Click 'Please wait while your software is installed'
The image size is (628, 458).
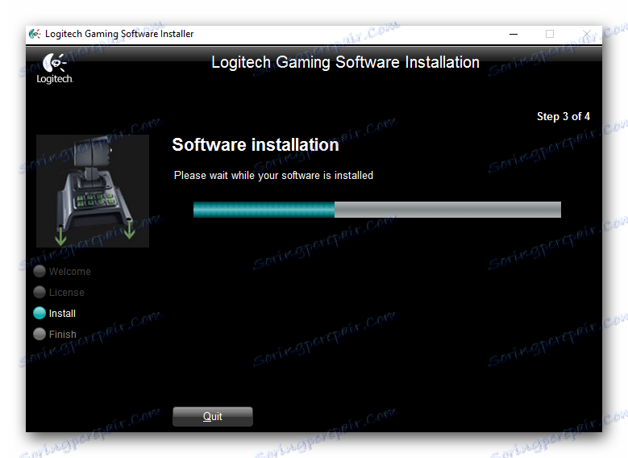coord(273,175)
